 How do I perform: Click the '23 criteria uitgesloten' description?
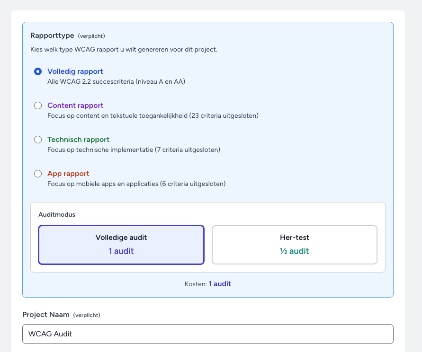point(153,115)
